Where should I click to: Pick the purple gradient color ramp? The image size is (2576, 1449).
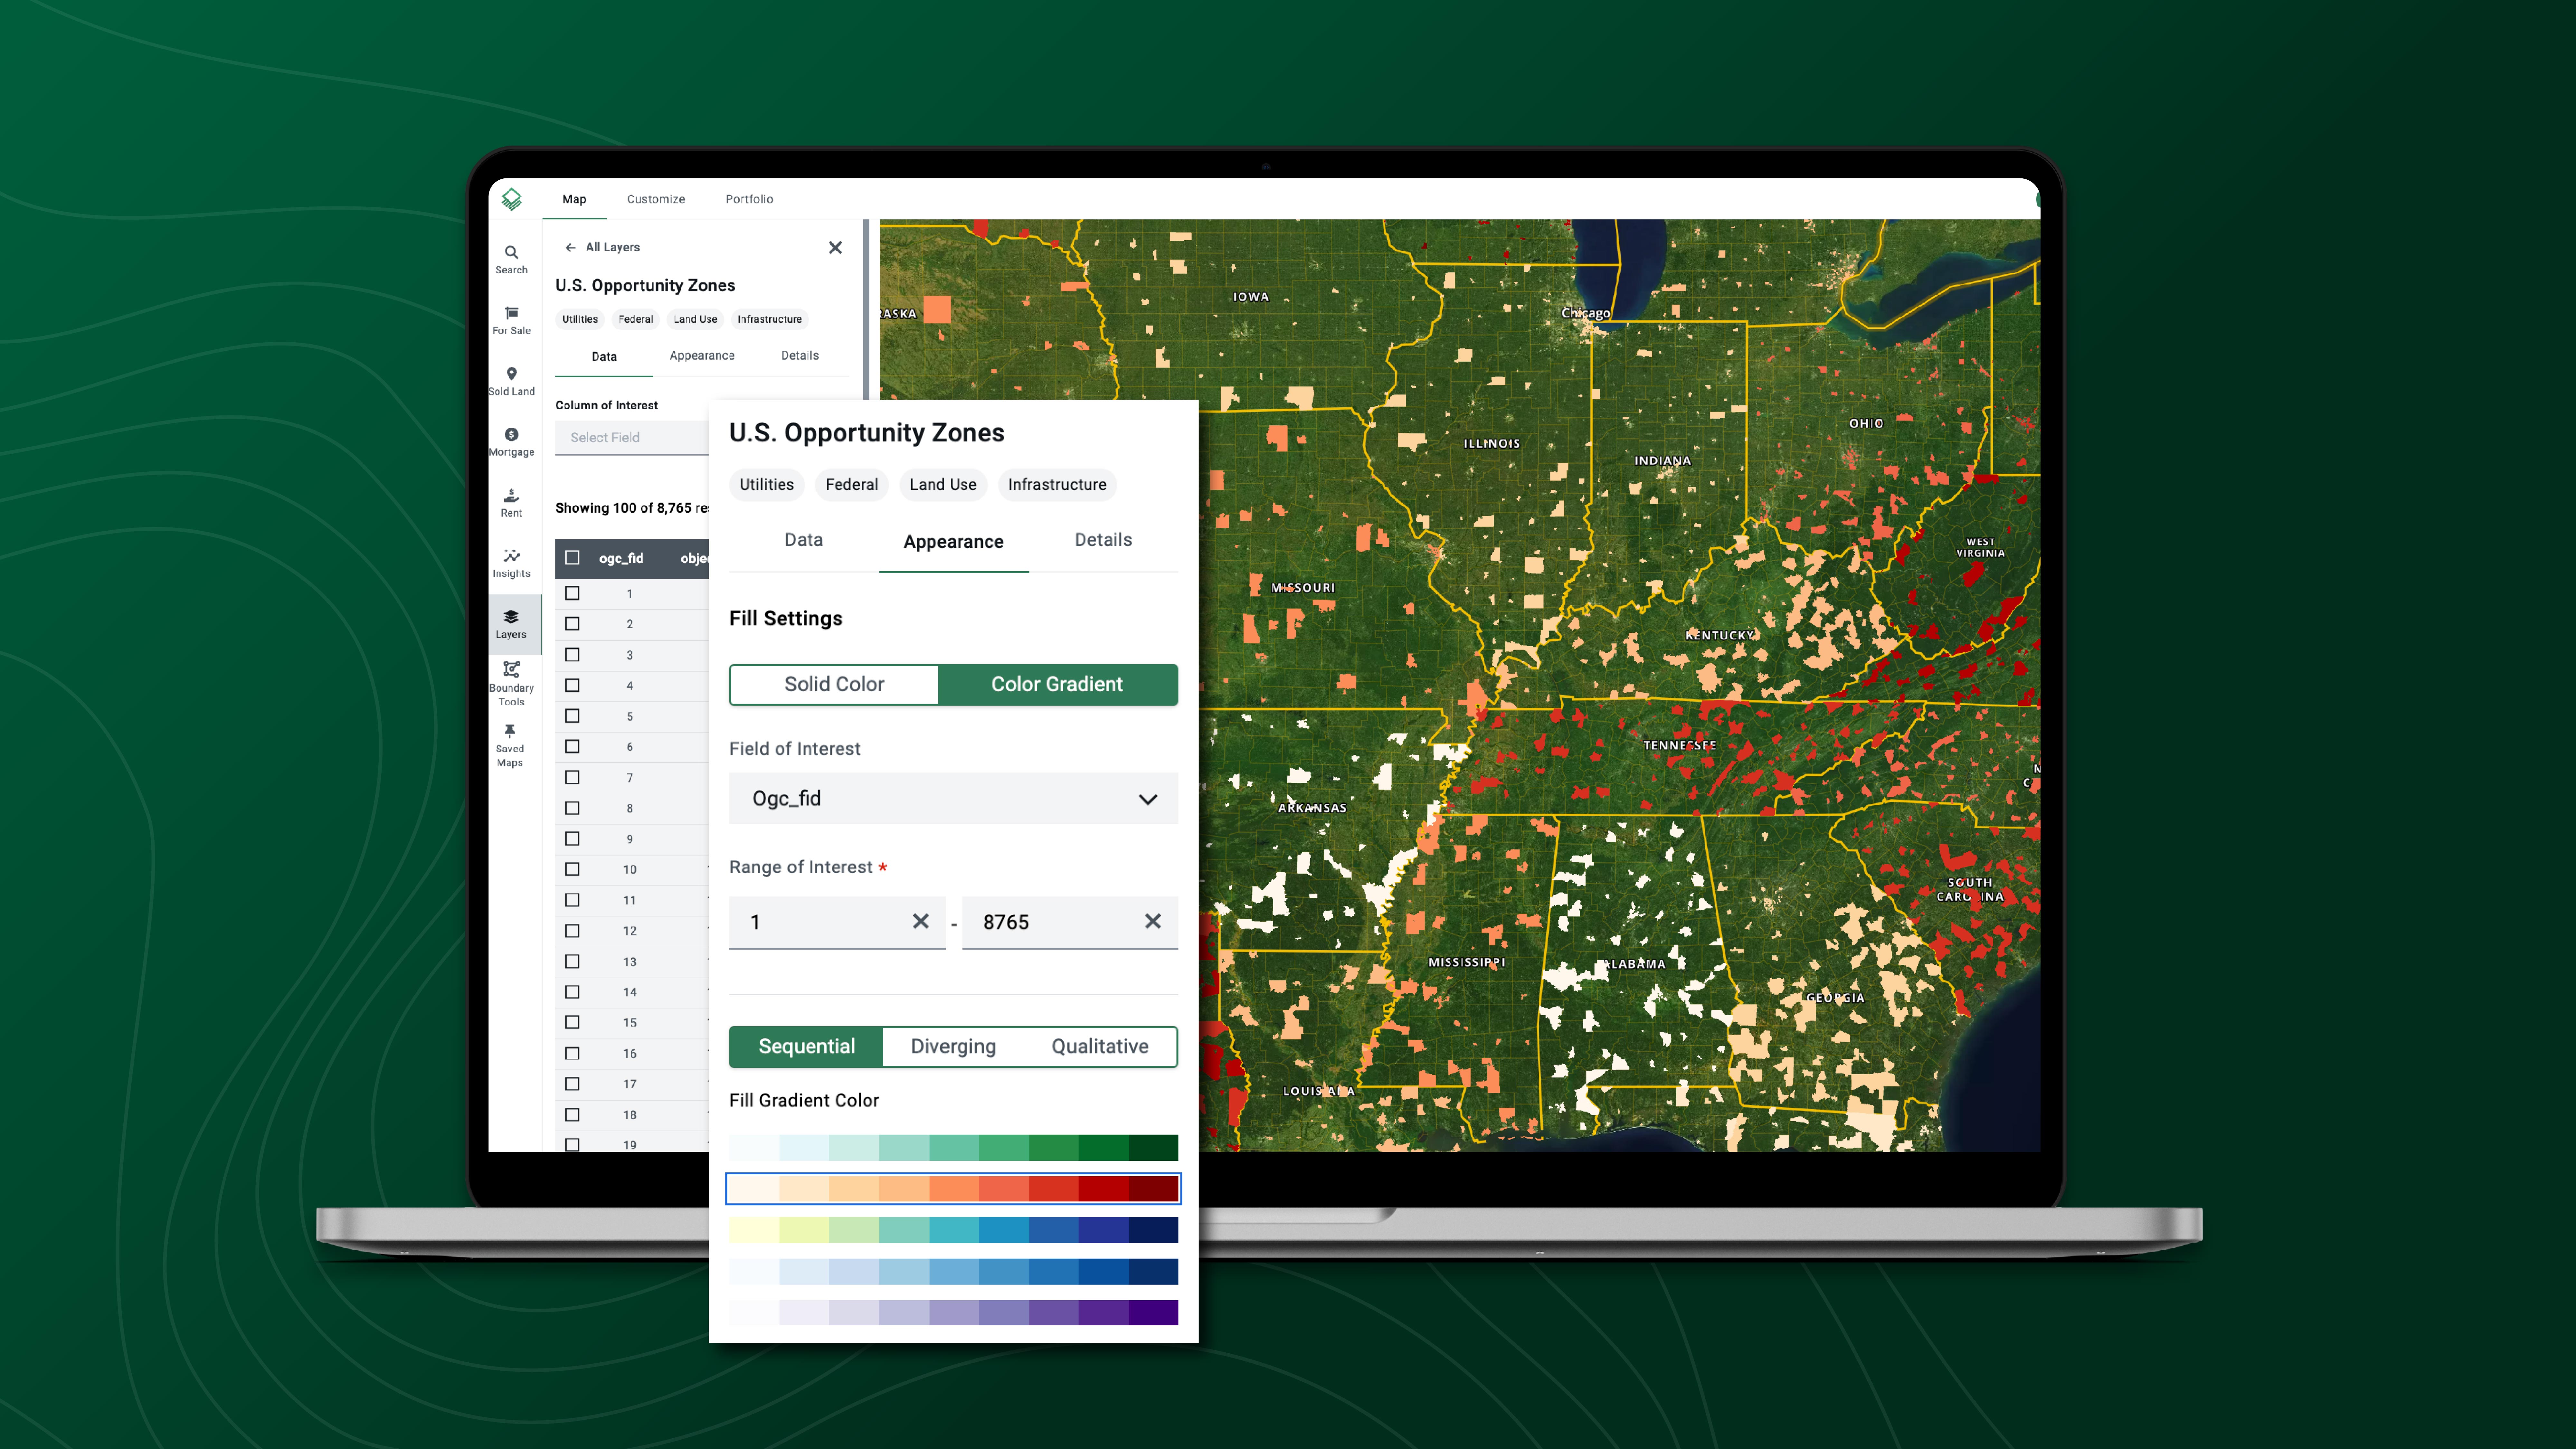click(953, 1312)
